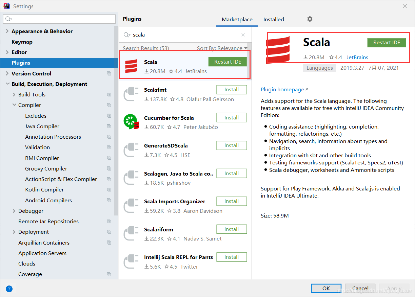
Task: Click the settings search magnifier icon
Action: 9,19
